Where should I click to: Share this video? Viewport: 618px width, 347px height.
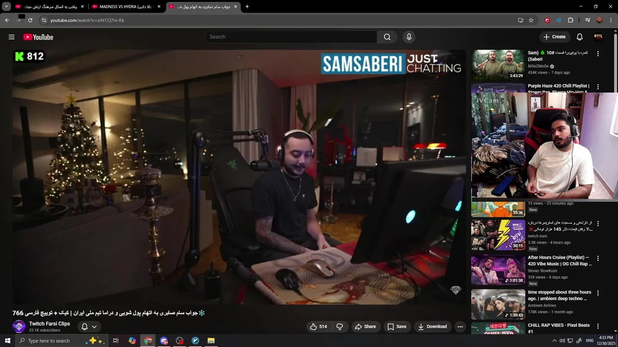coord(365,327)
